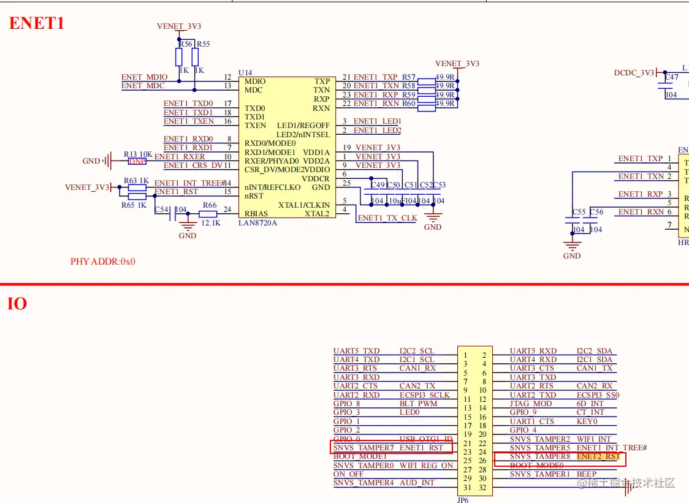The height and width of the screenshot is (503, 689).
Task: Click the C47 capacitor label
Action: coord(671,77)
